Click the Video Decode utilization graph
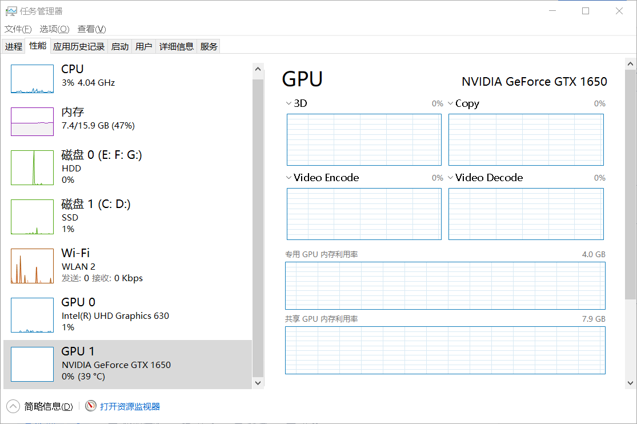637x424 pixels. pyautogui.click(x=526, y=214)
